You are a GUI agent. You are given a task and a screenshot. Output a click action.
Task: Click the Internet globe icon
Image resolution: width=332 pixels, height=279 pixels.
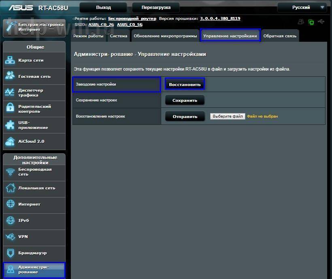[11, 204]
